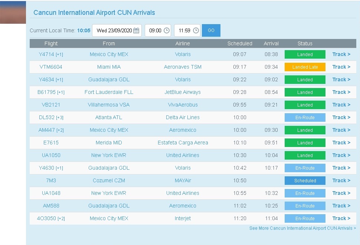This screenshot has height=245, width=360.
Task: Open flight number DL532 link
Action: pyautogui.click(x=51, y=117)
